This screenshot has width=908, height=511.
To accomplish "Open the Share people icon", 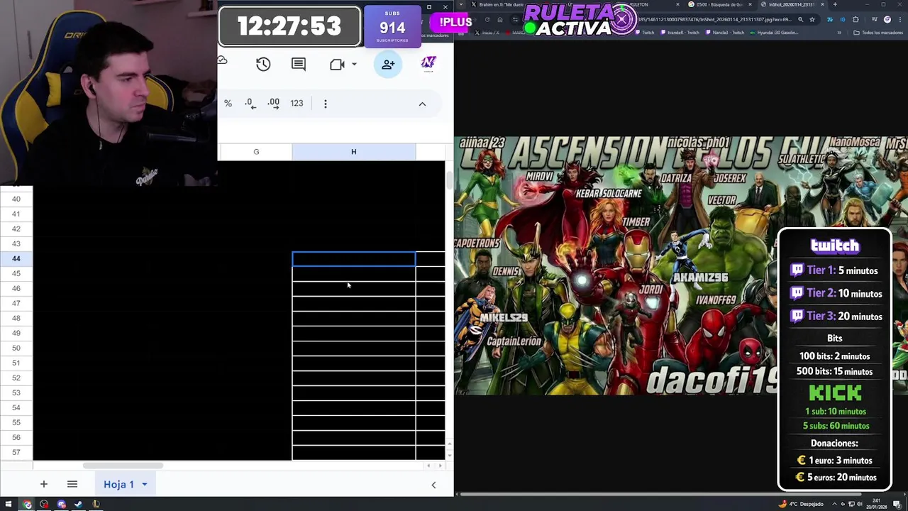I will point(388,64).
